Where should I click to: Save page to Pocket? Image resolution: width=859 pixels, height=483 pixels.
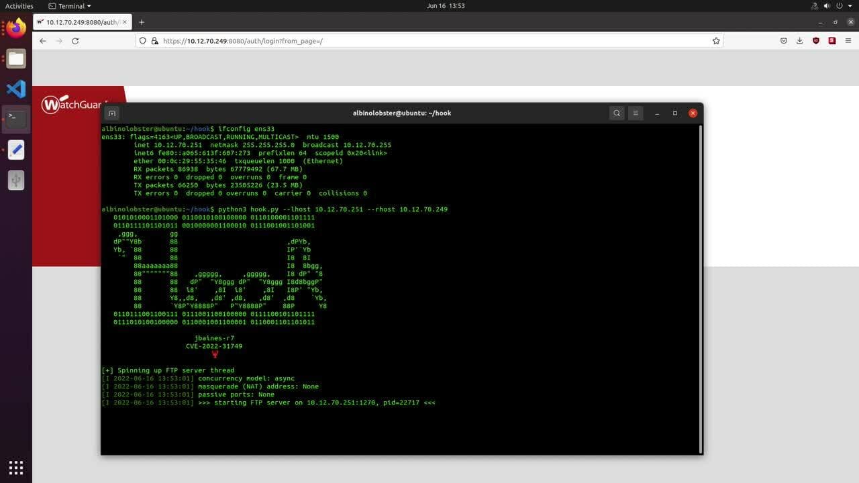784,41
